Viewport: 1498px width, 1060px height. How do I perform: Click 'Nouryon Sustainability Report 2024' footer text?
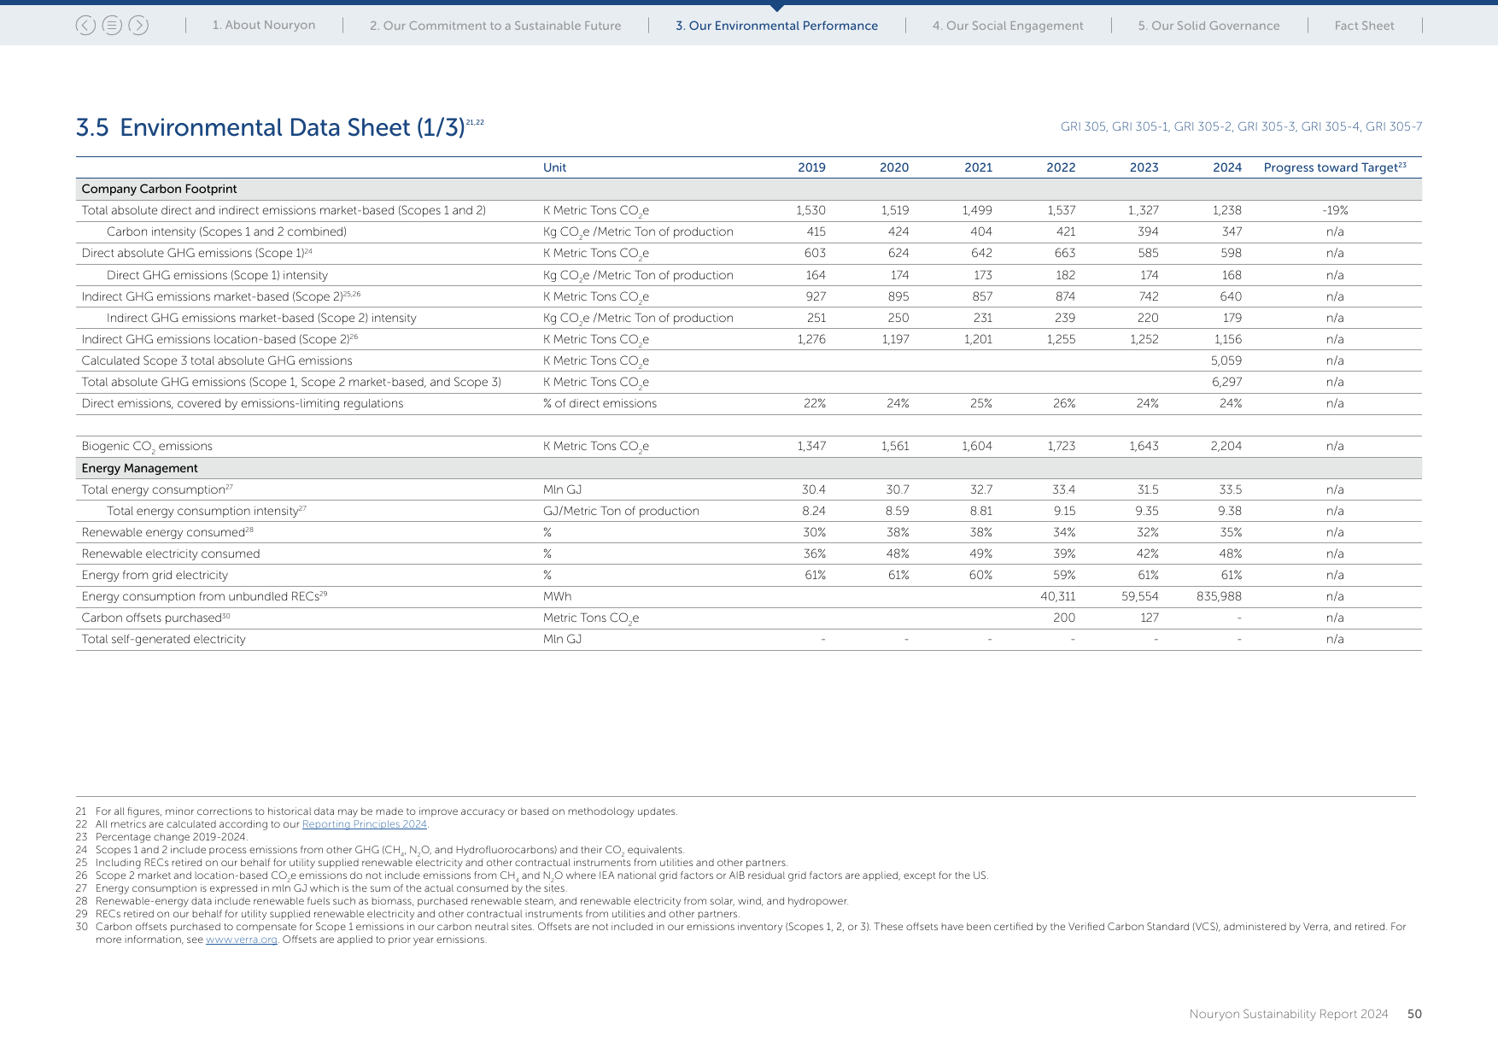click(x=1288, y=1014)
